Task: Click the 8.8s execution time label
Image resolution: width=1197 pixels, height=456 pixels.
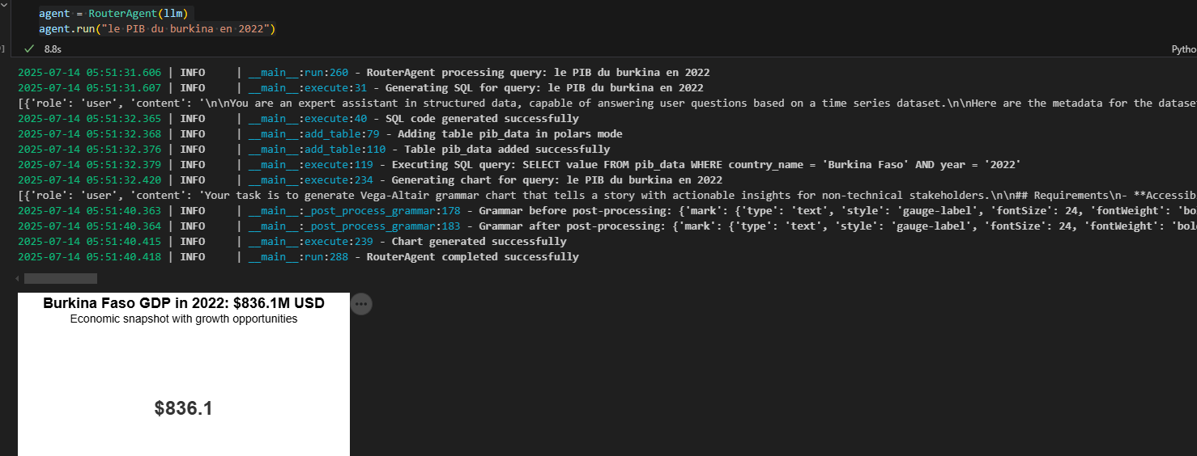Action: [x=53, y=49]
